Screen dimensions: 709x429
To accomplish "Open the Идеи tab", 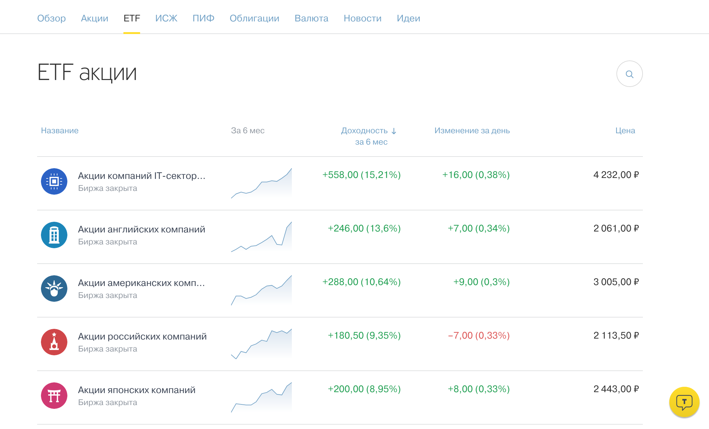I will pyautogui.click(x=408, y=18).
